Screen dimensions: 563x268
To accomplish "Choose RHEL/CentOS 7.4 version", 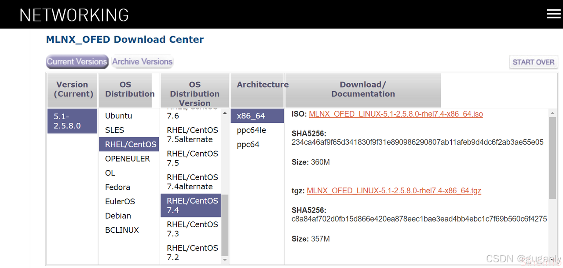I will click(190, 206).
